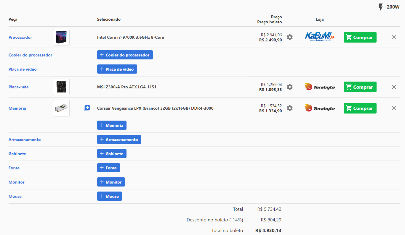
Task: Open price settings gear for Intel Core i7-9700K
Action: point(290,37)
